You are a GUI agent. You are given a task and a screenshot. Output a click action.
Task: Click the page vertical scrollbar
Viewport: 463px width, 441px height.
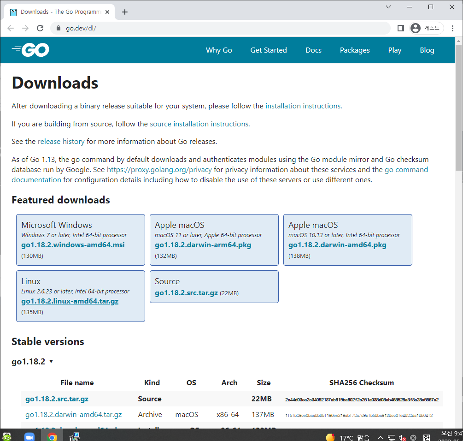point(458,107)
